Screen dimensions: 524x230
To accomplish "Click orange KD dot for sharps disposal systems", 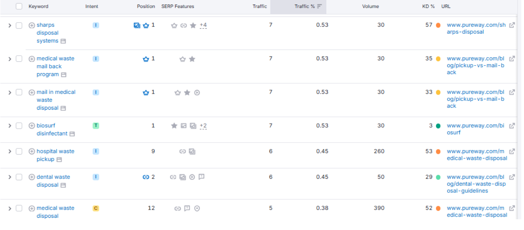I will point(438,25).
